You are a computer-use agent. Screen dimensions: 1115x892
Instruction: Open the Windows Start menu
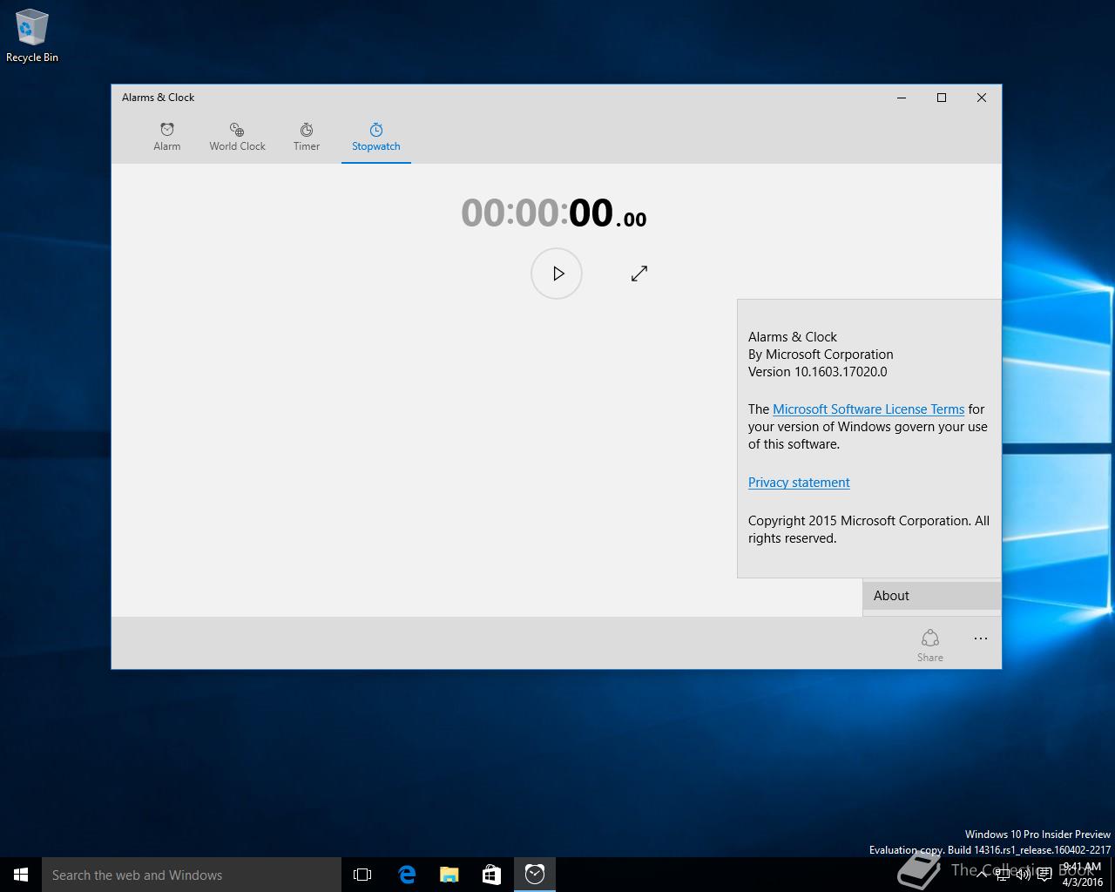point(21,875)
